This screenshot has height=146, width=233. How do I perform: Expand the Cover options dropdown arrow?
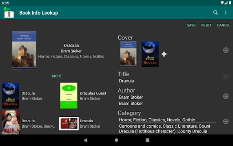[226, 50]
